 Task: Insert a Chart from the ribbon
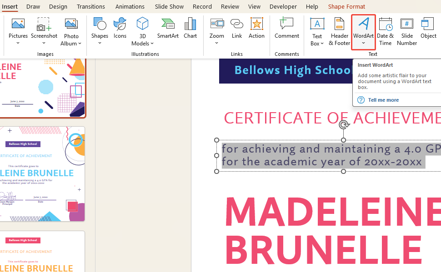(x=190, y=25)
